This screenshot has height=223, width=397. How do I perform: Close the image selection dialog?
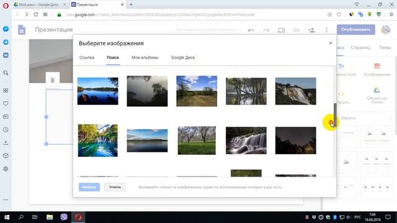331,43
